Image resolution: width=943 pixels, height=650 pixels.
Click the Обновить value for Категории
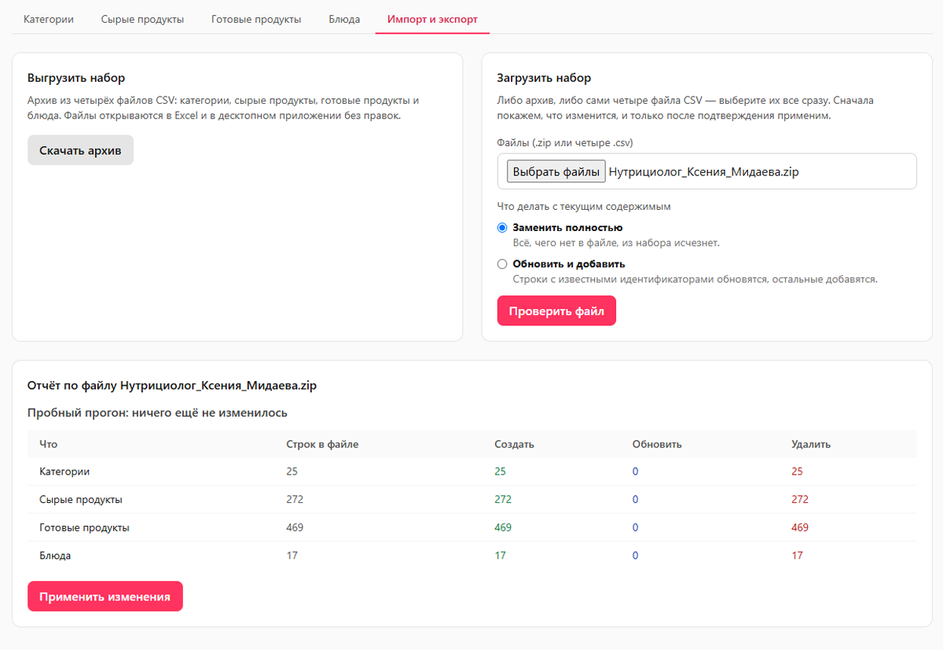click(x=636, y=472)
